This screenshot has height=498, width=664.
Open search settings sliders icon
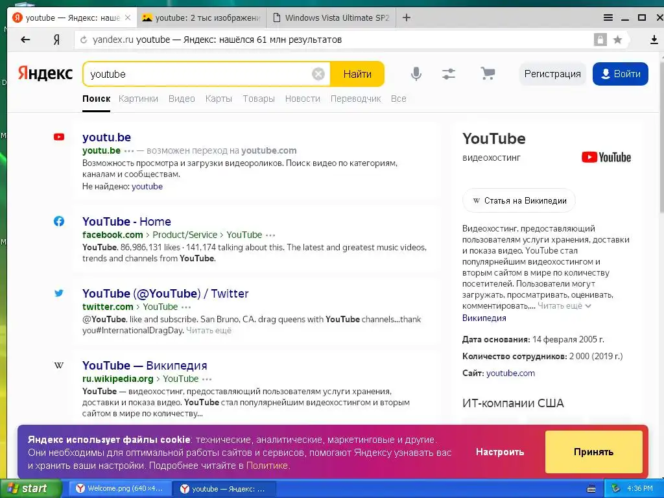point(449,74)
